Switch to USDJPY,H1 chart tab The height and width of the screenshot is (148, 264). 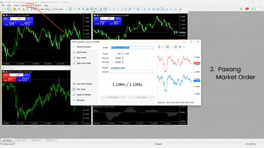51,140
